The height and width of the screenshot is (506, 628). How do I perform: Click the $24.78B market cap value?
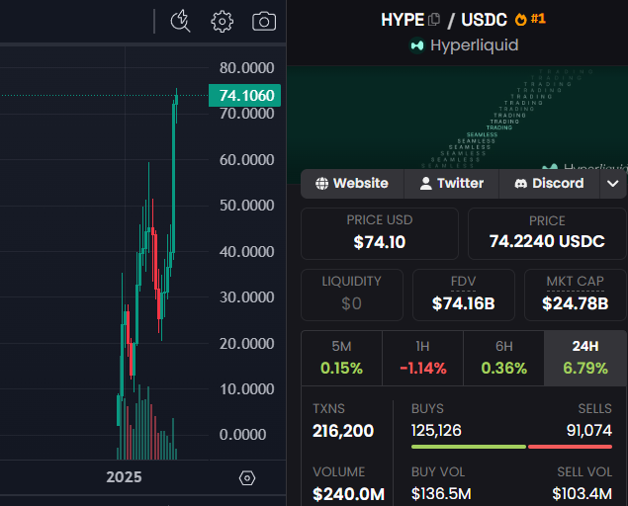tap(576, 303)
